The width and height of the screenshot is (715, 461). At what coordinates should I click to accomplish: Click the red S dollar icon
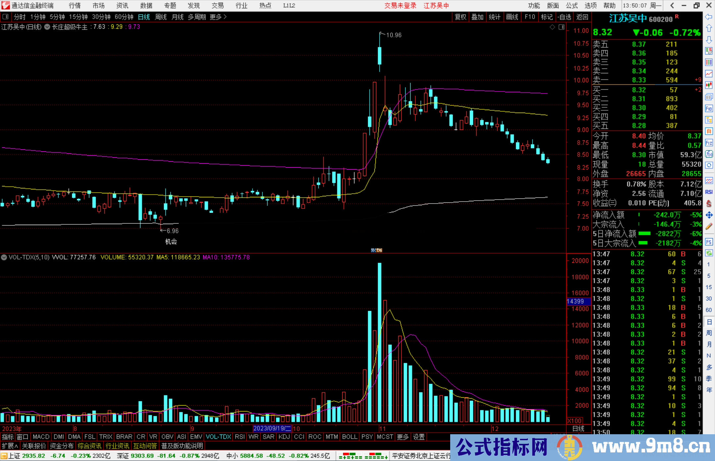(x=709, y=204)
